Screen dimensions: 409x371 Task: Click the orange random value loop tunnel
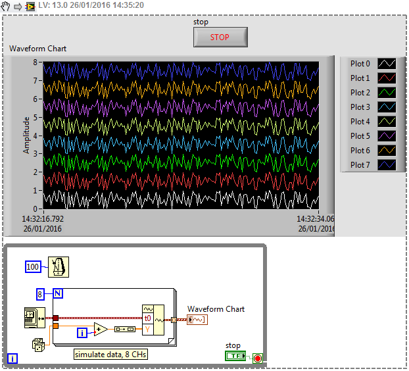(x=55, y=326)
